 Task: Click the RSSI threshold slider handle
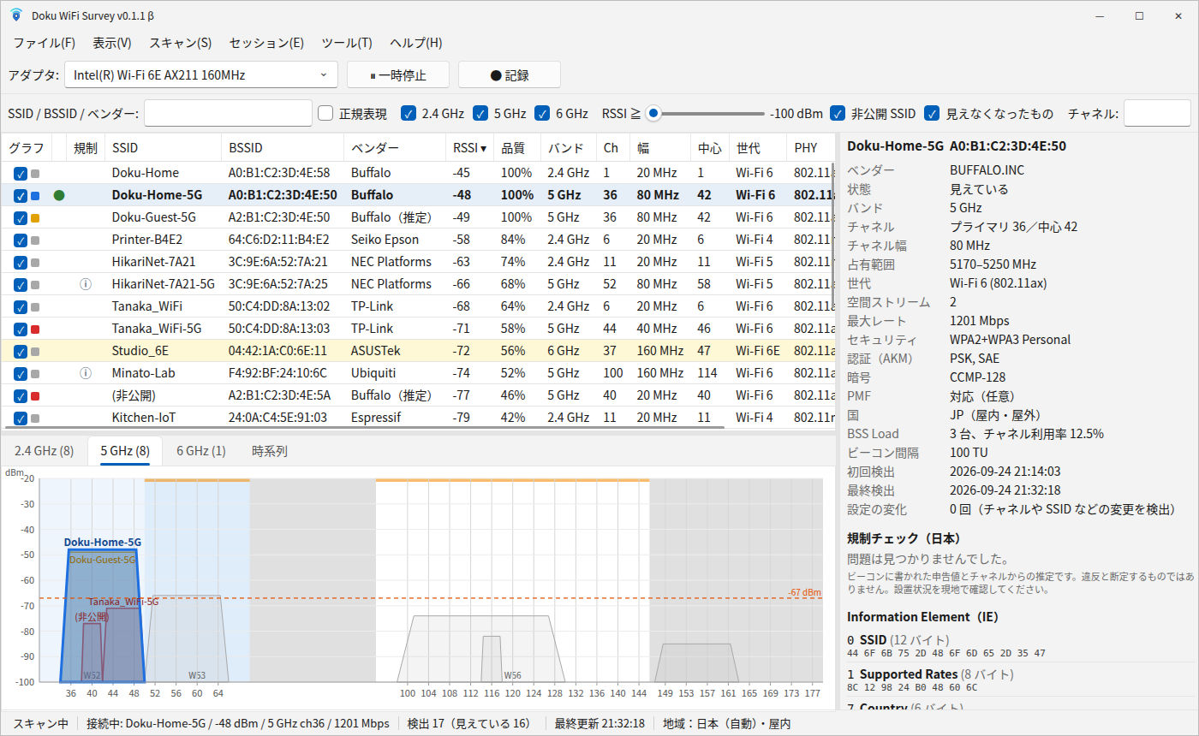click(654, 113)
